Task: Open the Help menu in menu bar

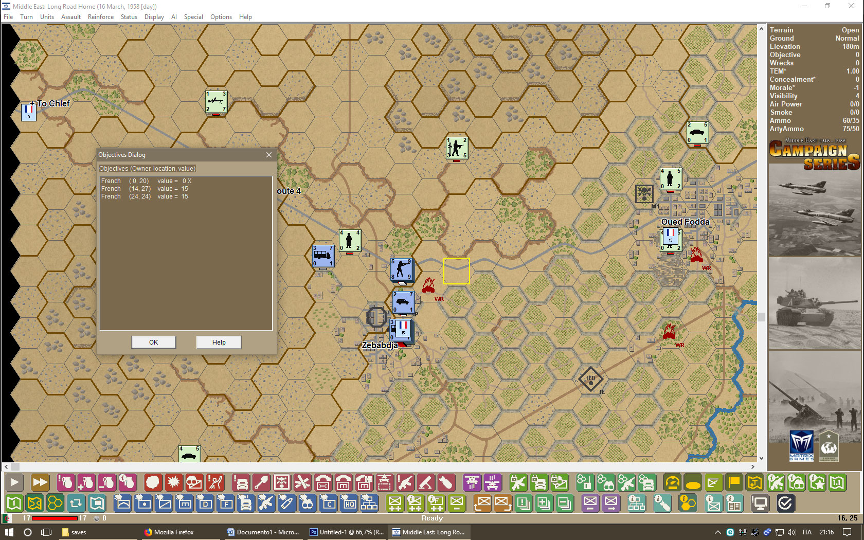Action: (x=245, y=17)
